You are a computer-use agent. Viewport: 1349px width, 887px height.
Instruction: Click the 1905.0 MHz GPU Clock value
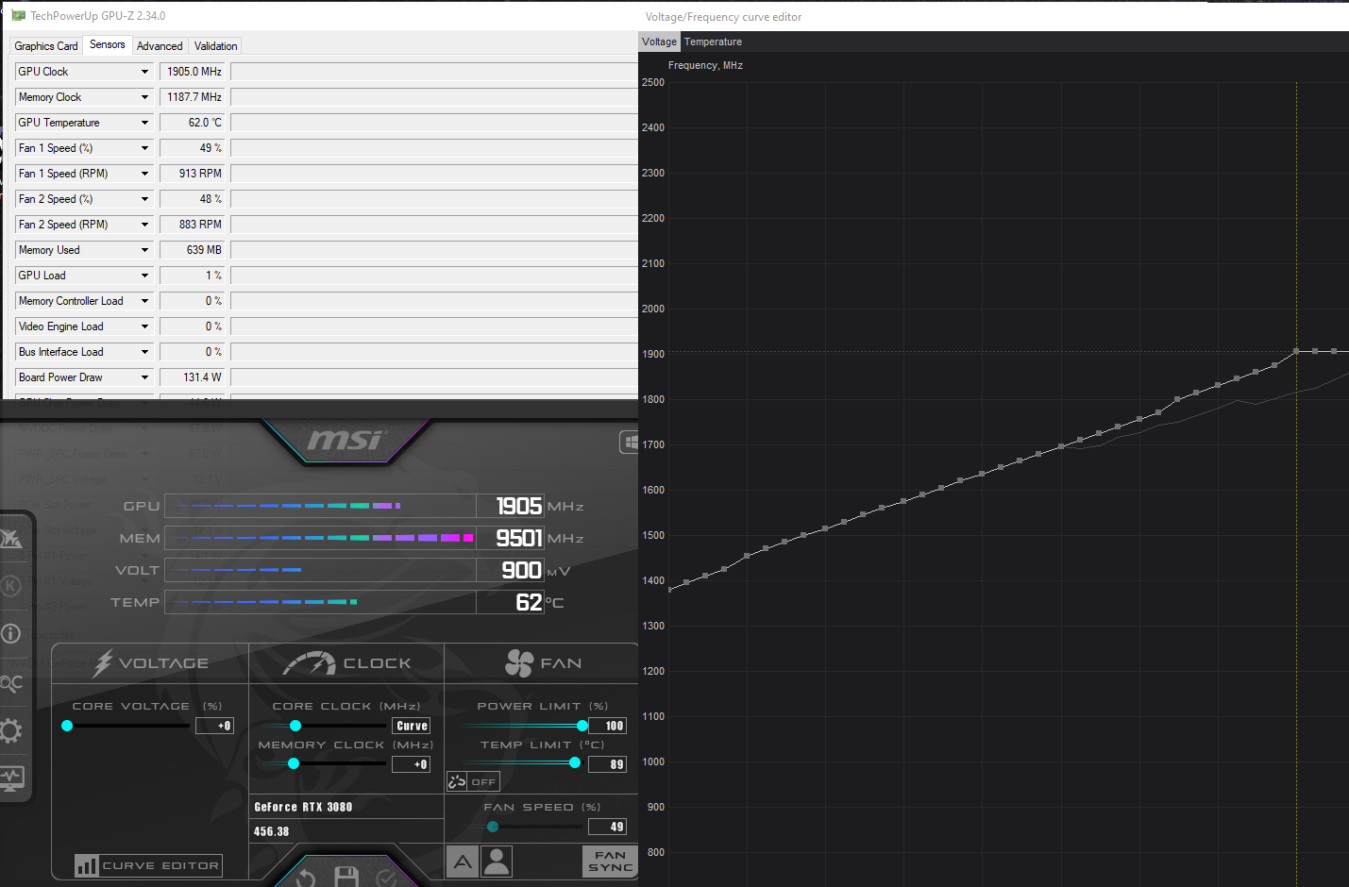click(x=193, y=72)
